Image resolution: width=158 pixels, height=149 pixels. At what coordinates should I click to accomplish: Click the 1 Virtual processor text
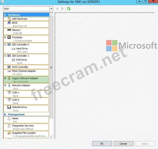(x=23, y=41)
